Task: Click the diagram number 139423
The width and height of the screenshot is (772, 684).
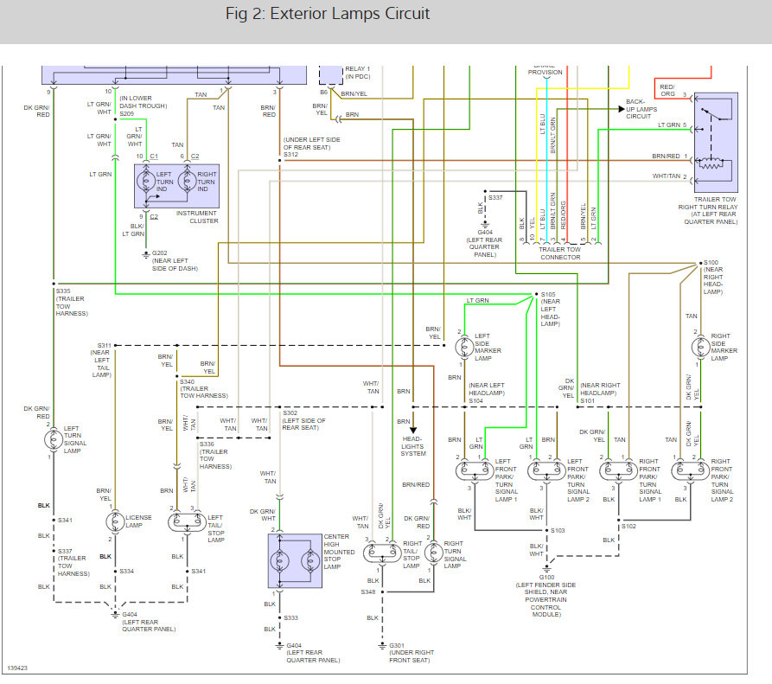Action: tap(18, 668)
